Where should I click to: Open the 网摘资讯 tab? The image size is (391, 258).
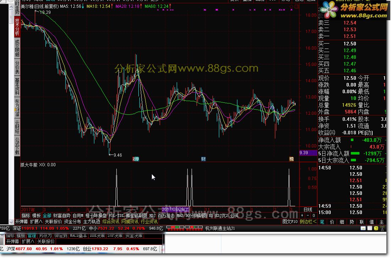[x=130, y=221]
